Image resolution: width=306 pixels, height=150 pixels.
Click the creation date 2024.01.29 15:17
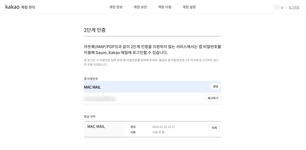163,127
